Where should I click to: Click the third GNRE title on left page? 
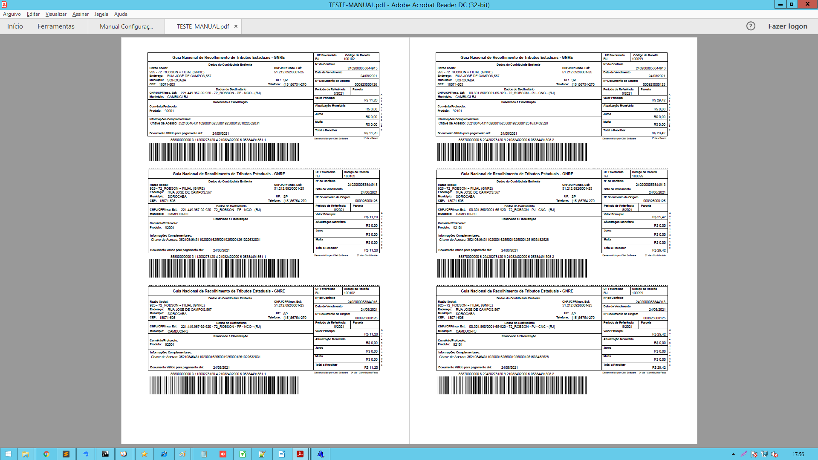click(229, 291)
